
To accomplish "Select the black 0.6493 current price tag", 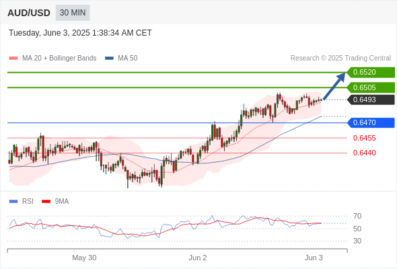I will click(x=371, y=100).
